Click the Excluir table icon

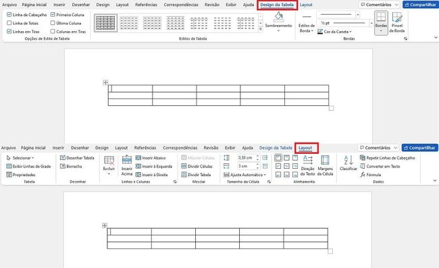click(109, 165)
